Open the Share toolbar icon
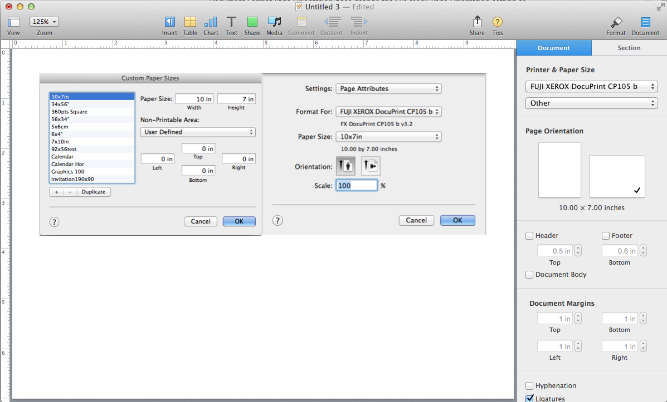Viewport: 667px width, 402px height. [478, 21]
